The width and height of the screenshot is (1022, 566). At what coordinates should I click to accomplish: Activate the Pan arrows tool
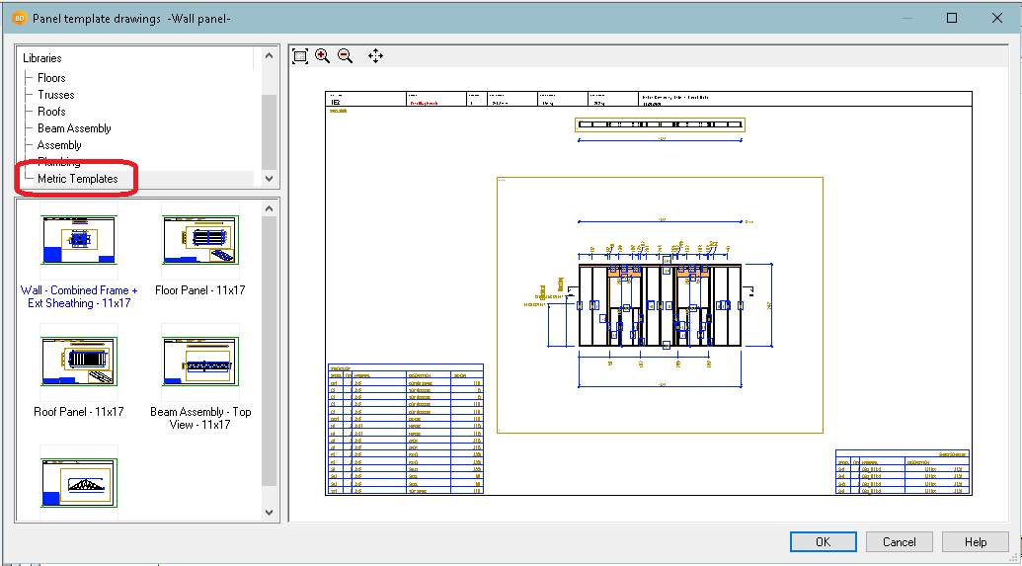coord(375,56)
